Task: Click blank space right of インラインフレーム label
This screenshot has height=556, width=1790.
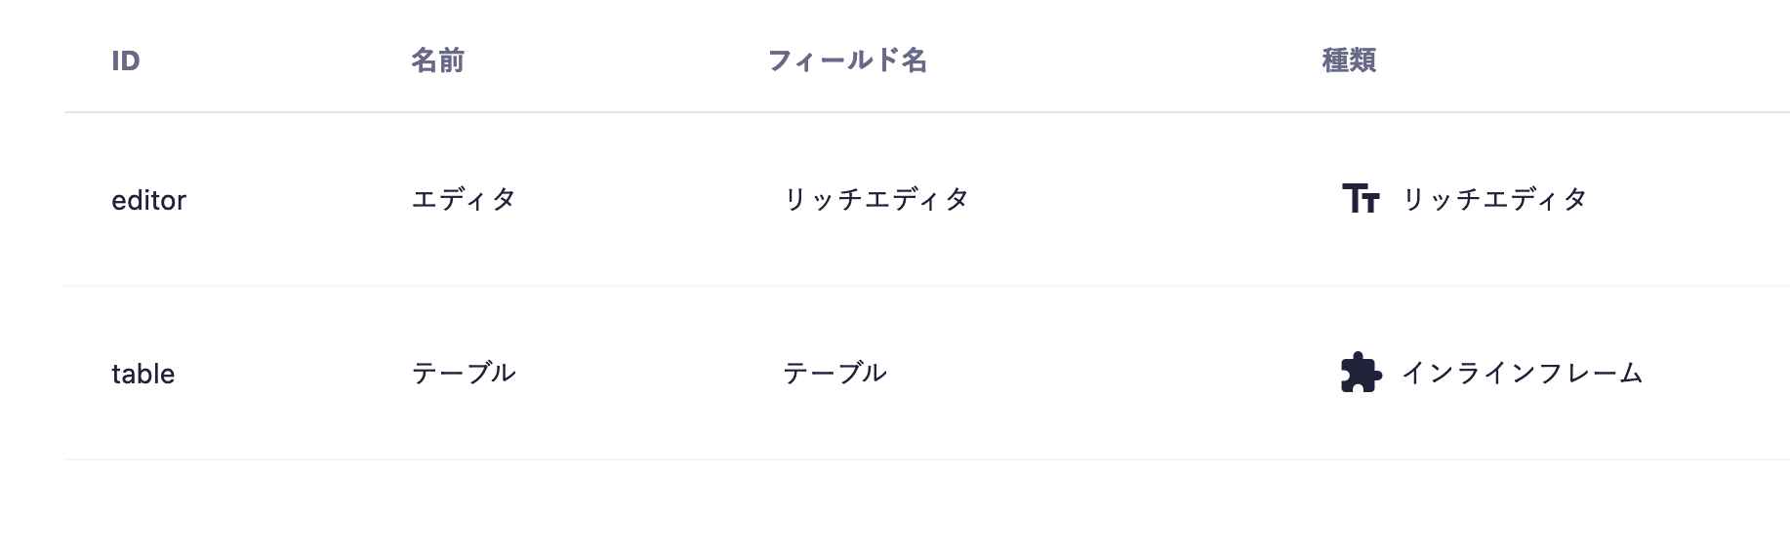Action: pyautogui.click(x=1718, y=373)
